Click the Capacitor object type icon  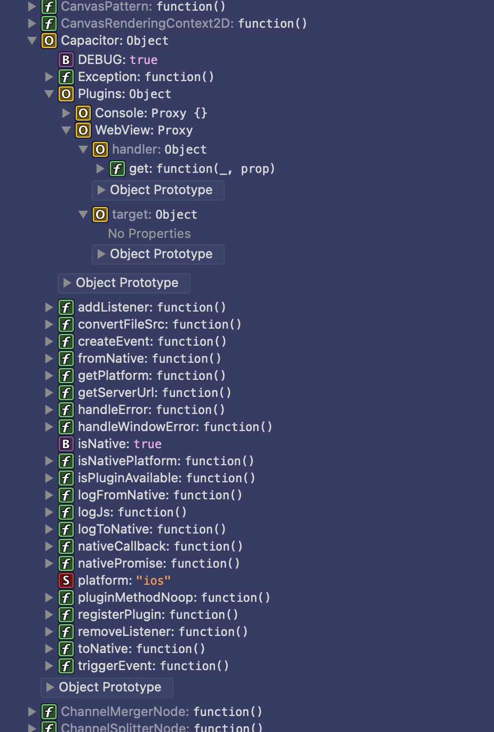49,41
